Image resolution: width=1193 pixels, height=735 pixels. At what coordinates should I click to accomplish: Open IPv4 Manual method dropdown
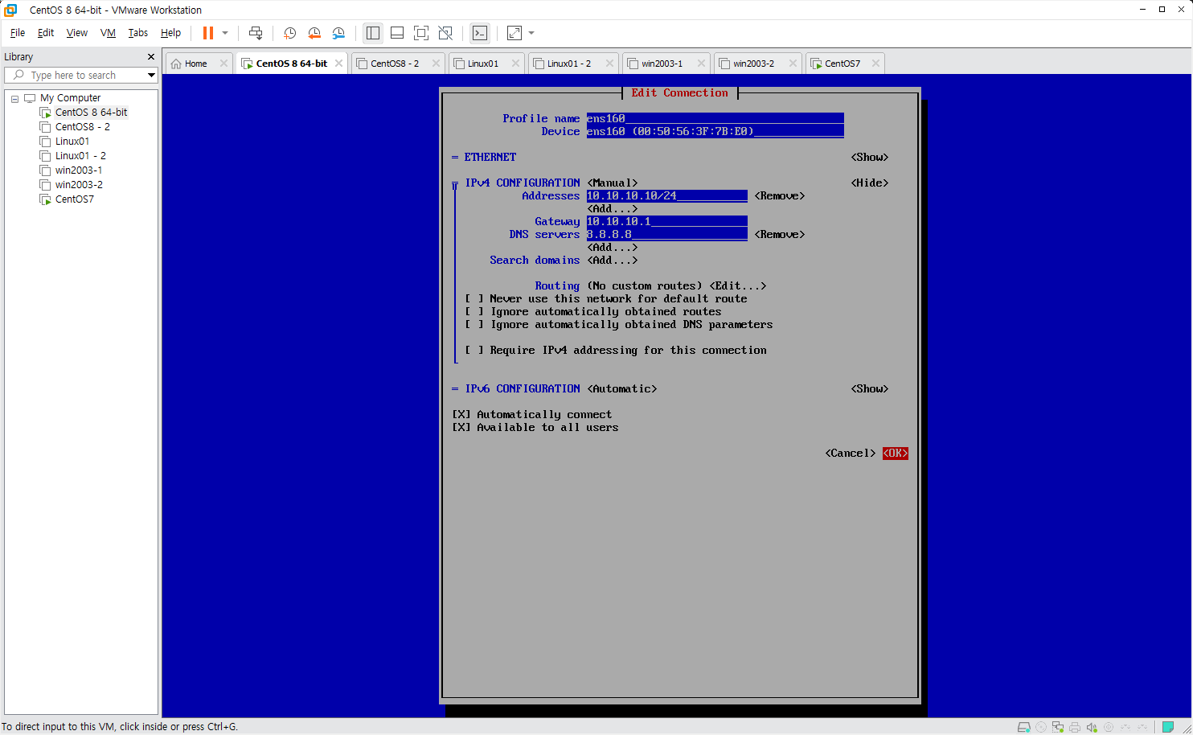(x=613, y=183)
